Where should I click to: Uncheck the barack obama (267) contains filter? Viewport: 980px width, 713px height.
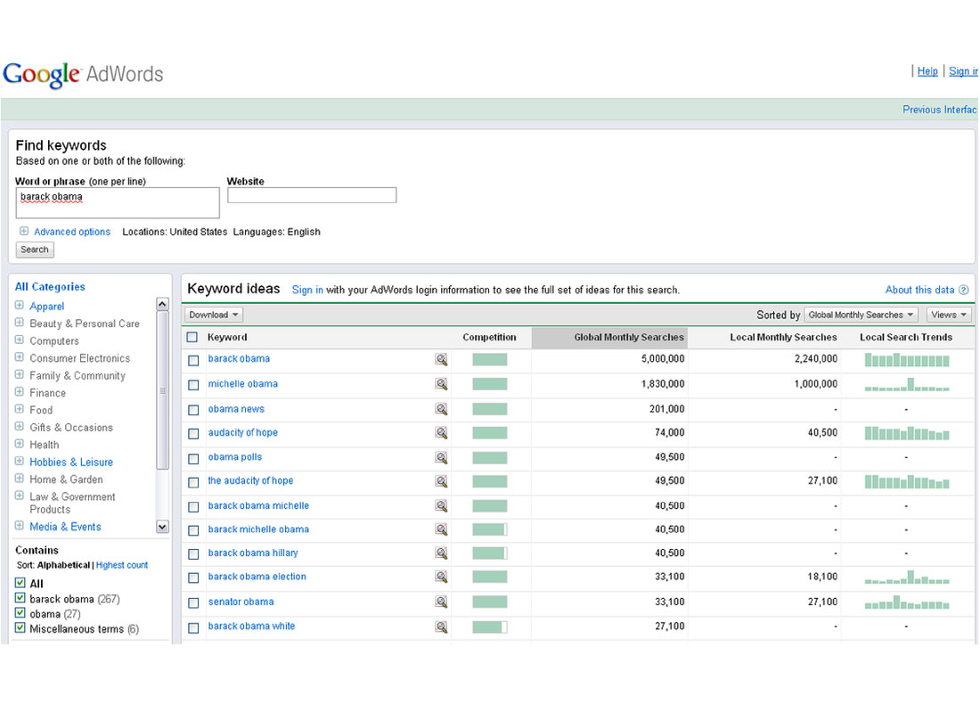[20, 598]
